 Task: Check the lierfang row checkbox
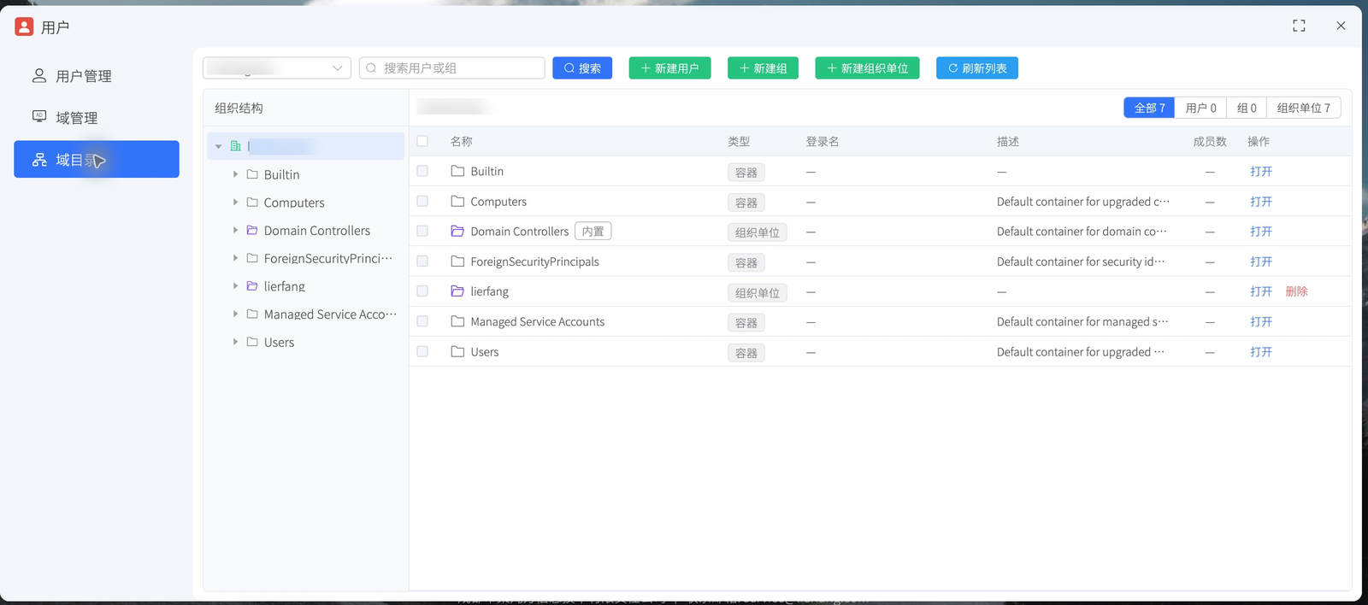pos(422,291)
